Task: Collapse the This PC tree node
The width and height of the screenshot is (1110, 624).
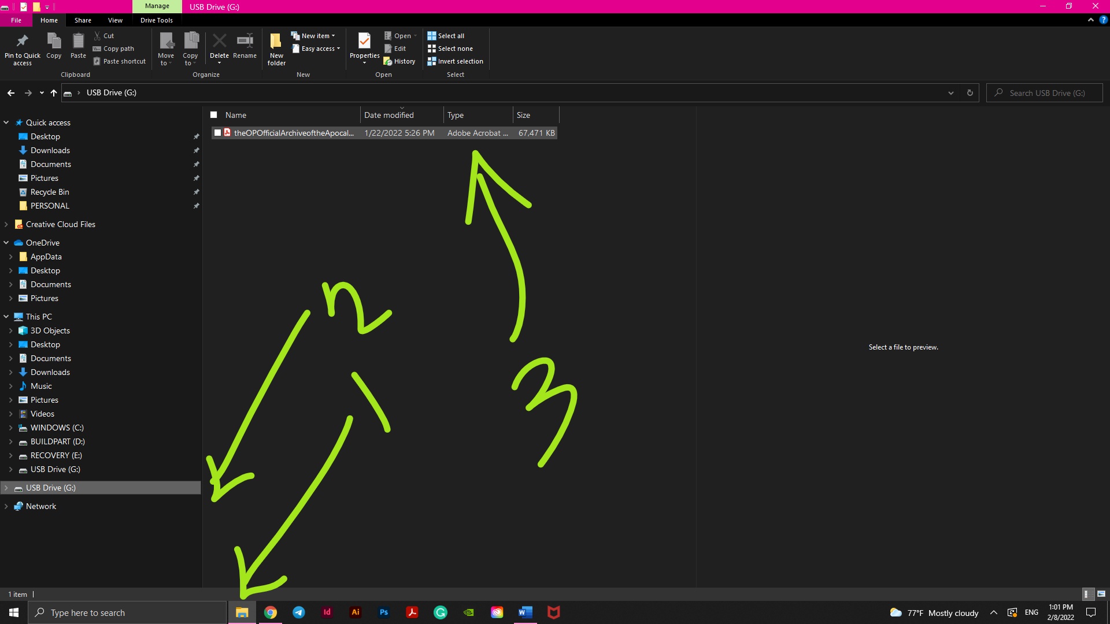Action: (x=6, y=317)
